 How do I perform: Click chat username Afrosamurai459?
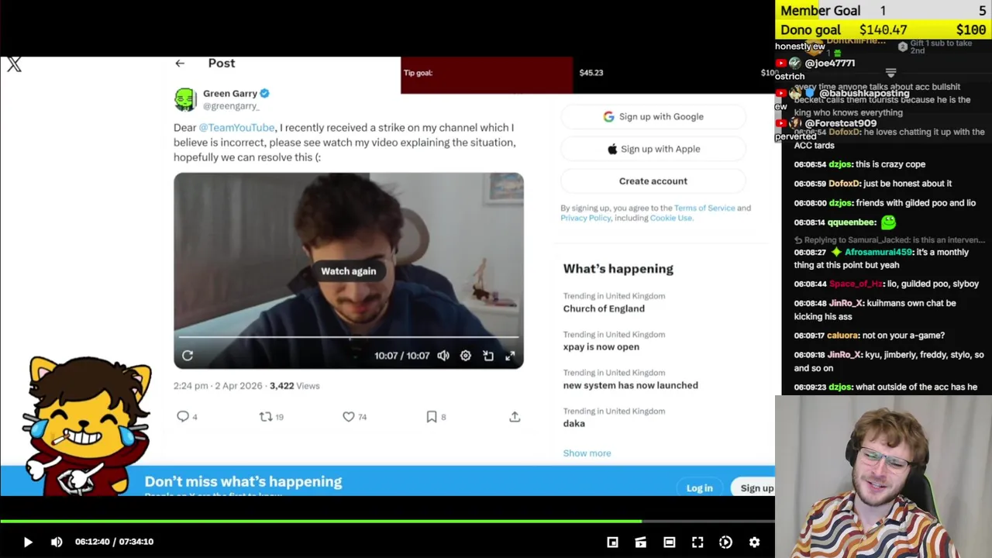(x=879, y=253)
